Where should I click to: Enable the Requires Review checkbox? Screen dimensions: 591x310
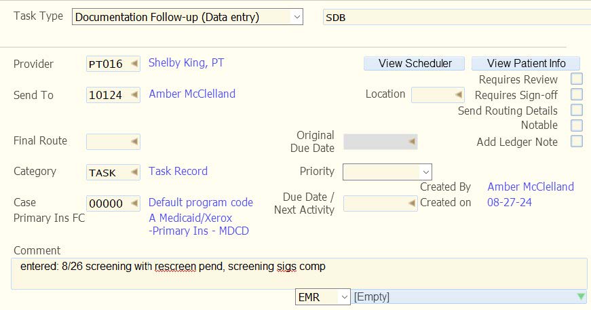pyautogui.click(x=577, y=79)
